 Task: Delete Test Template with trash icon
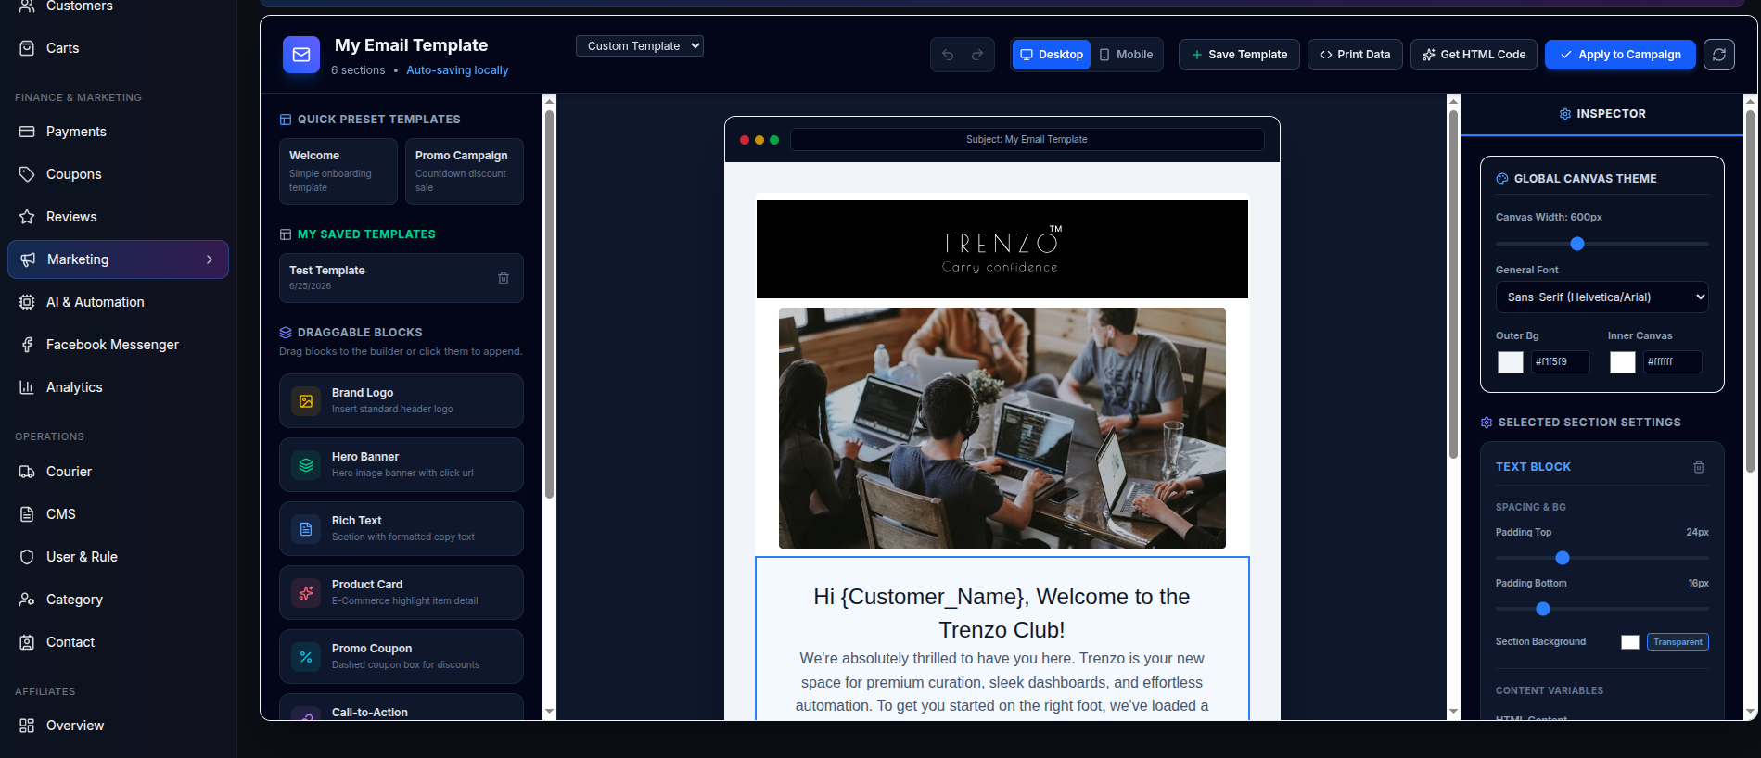click(x=504, y=278)
